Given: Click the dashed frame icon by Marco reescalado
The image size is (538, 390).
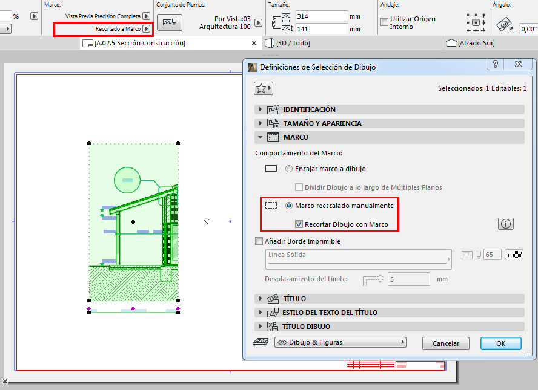Looking at the screenshot, I should pyautogui.click(x=271, y=206).
